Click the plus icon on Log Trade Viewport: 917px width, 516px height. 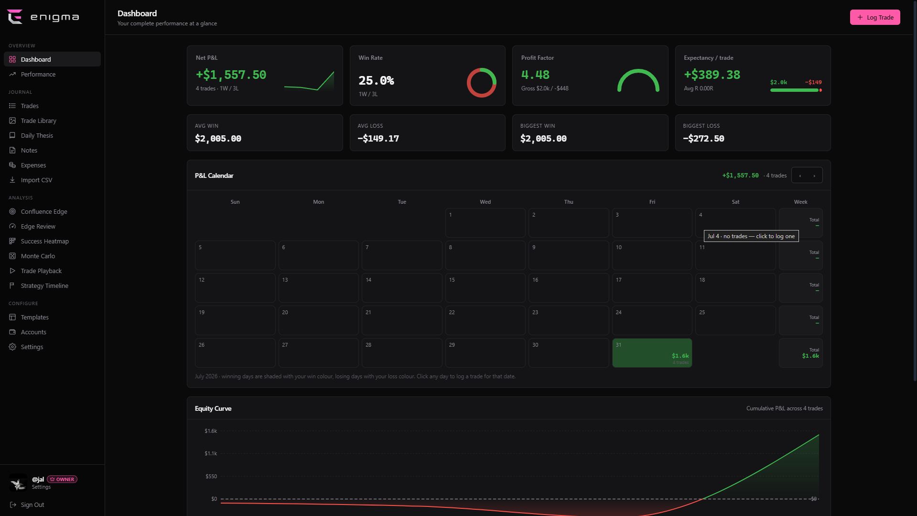coord(860,17)
